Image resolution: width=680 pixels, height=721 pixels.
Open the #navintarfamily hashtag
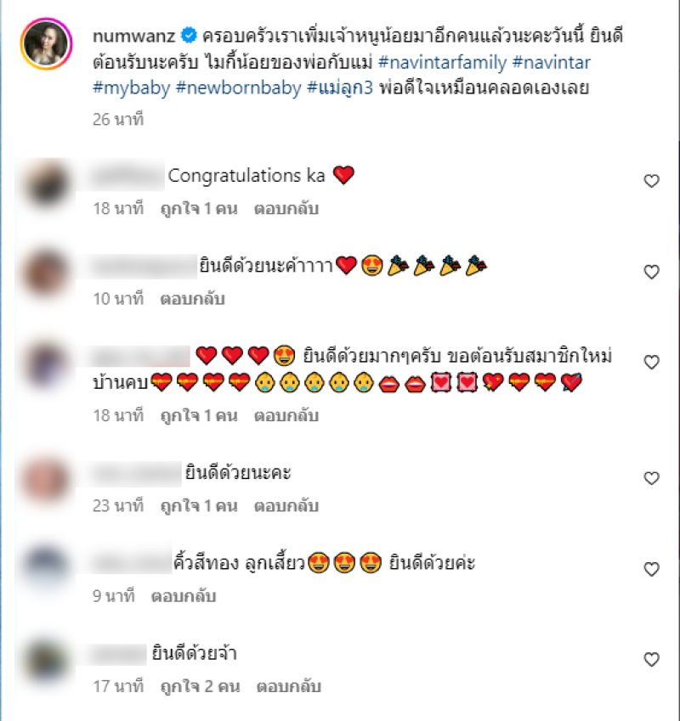pos(442,62)
